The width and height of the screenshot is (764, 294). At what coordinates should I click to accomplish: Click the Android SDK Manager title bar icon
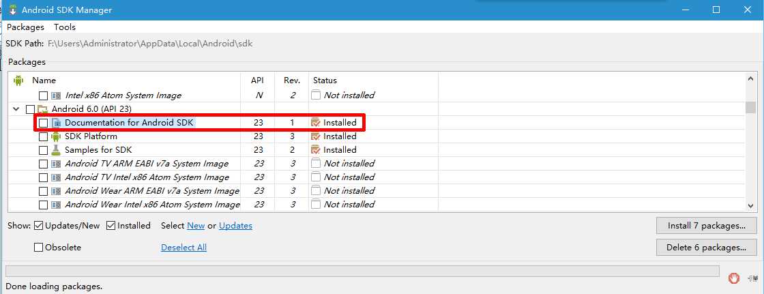[13, 10]
